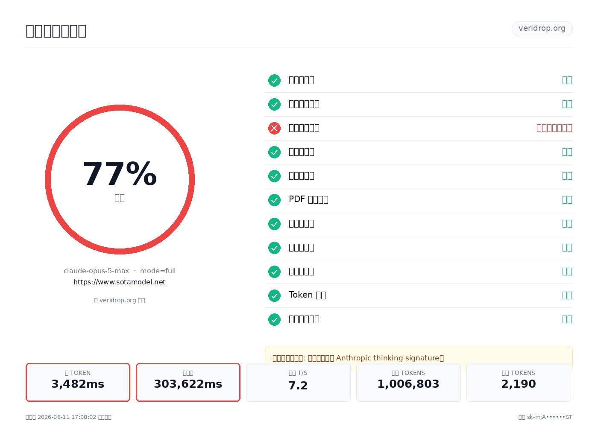
Task: Click the green check icon directly above the Token row
Action: coord(274,272)
